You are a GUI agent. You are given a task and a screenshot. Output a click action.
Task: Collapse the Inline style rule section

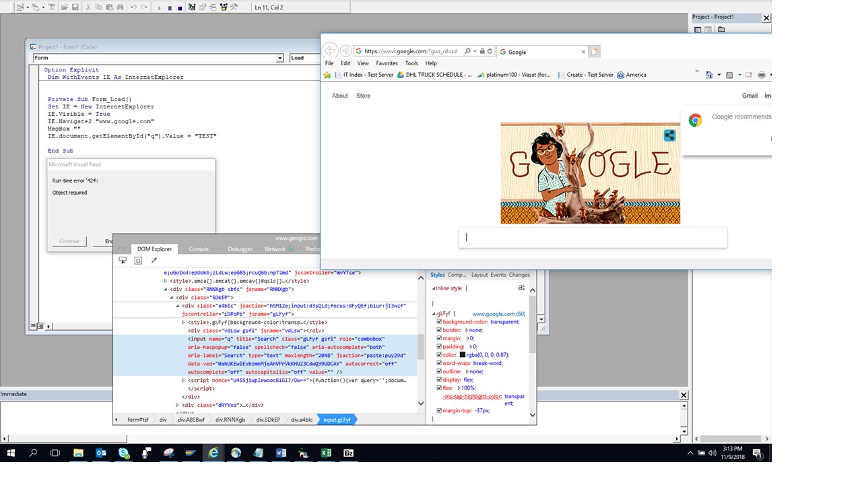pyautogui.click(x=434, y=288)
